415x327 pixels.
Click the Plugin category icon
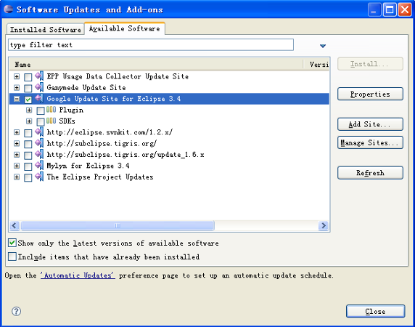click(x=51, y=110)
